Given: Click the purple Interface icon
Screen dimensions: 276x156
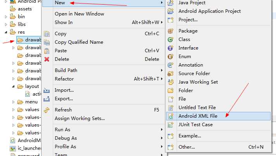Looking at the screenshot, I should [x=170, y=48].
